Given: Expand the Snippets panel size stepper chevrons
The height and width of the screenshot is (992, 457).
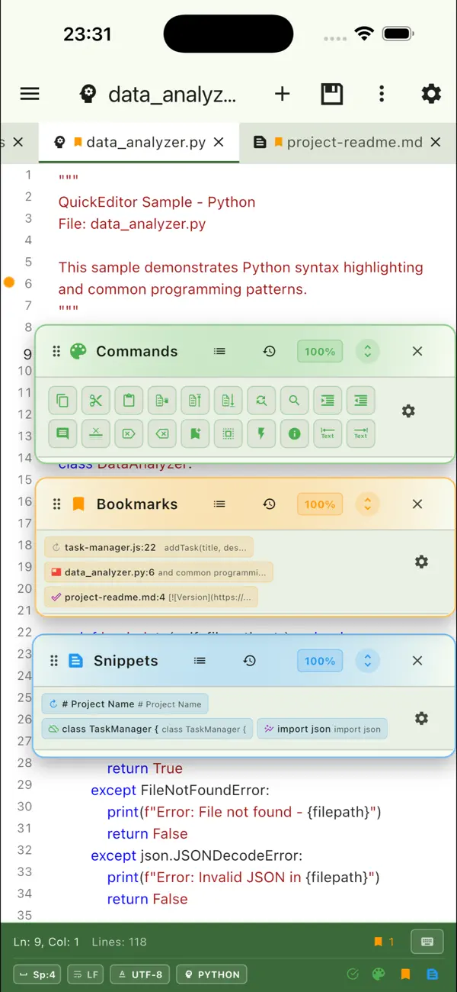Looking at the screenshot, I should (x=368, y=661).
